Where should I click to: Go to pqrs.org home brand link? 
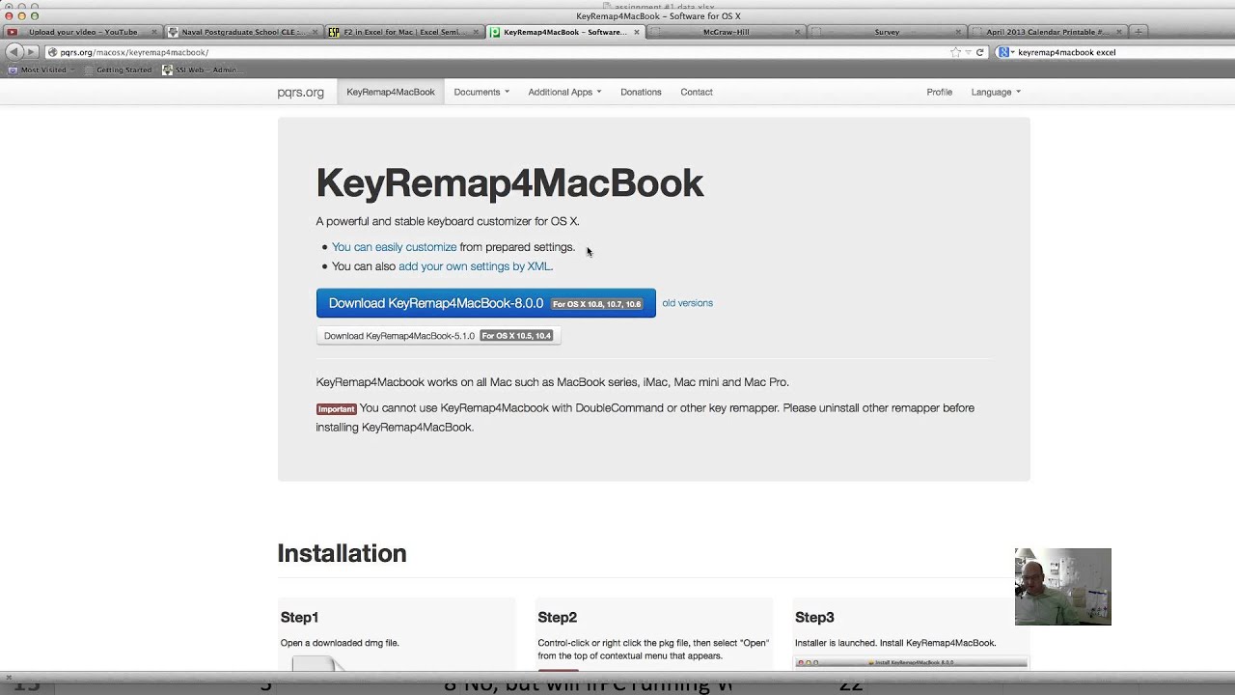pyautogui.click(x=301, y=92)
